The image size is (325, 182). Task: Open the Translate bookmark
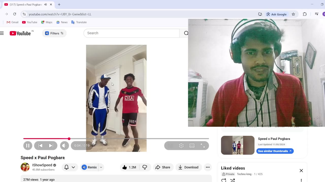pos(79,22)
